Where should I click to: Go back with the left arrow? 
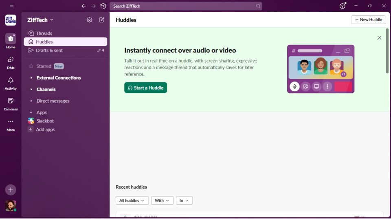coord(83,6)
